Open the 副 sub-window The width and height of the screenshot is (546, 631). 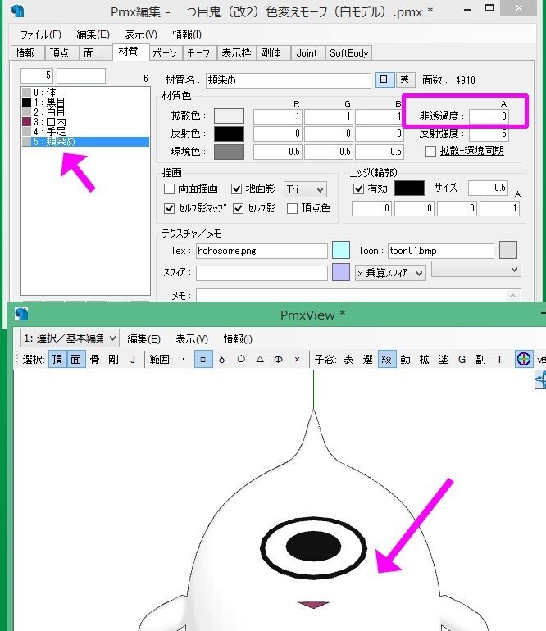[x=480, y=359]
